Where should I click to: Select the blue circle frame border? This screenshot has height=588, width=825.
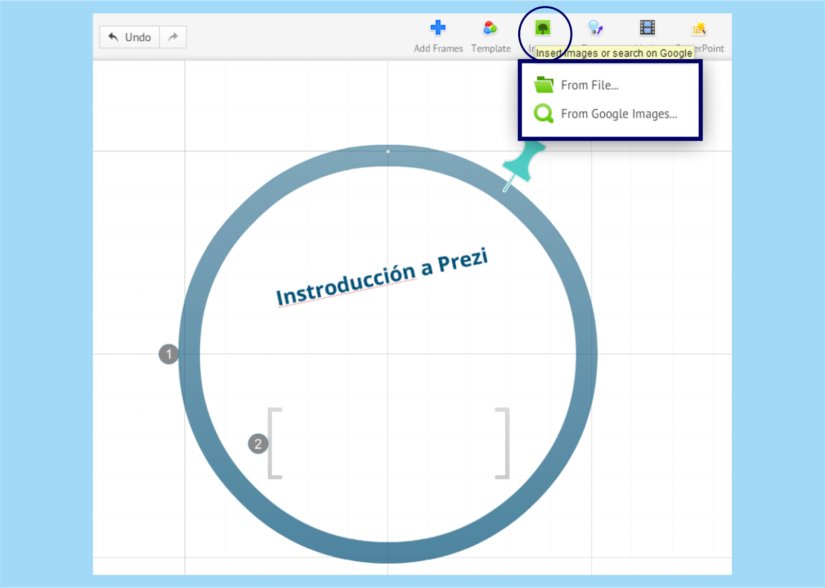pyautogui.click(x=388, y=354)
